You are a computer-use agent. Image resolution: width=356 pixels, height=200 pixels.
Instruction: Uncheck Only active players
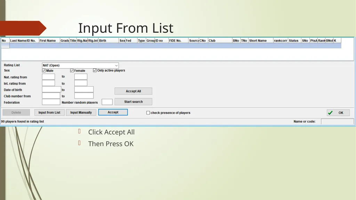click(95, 71)
